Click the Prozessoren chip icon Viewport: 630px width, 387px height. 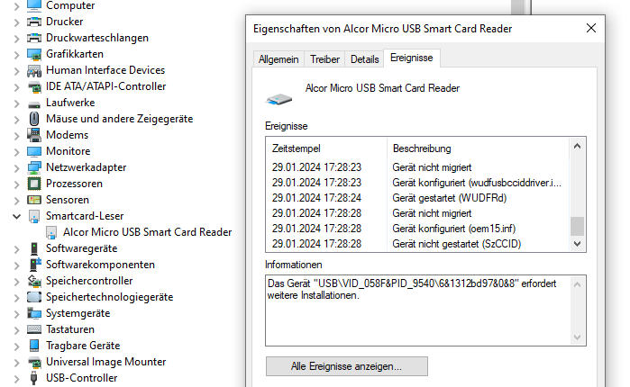[34, 184]
